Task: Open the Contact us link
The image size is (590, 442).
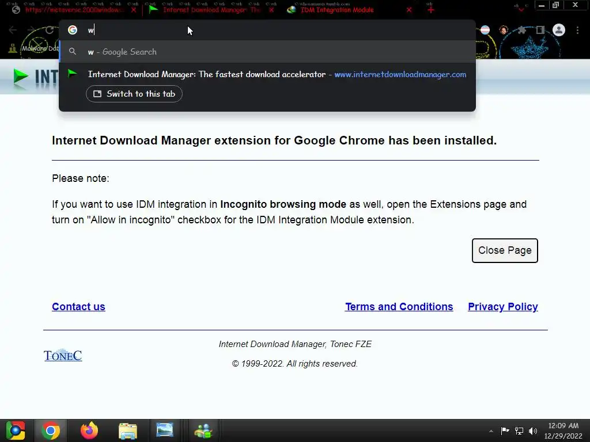Action: [x=78, y=307]
